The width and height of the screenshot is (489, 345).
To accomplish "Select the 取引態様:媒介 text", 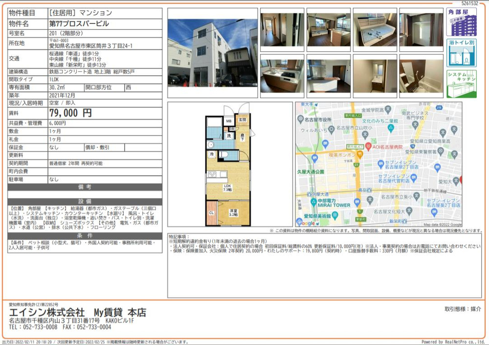I will pyautogui.click(x=463, y=309).
